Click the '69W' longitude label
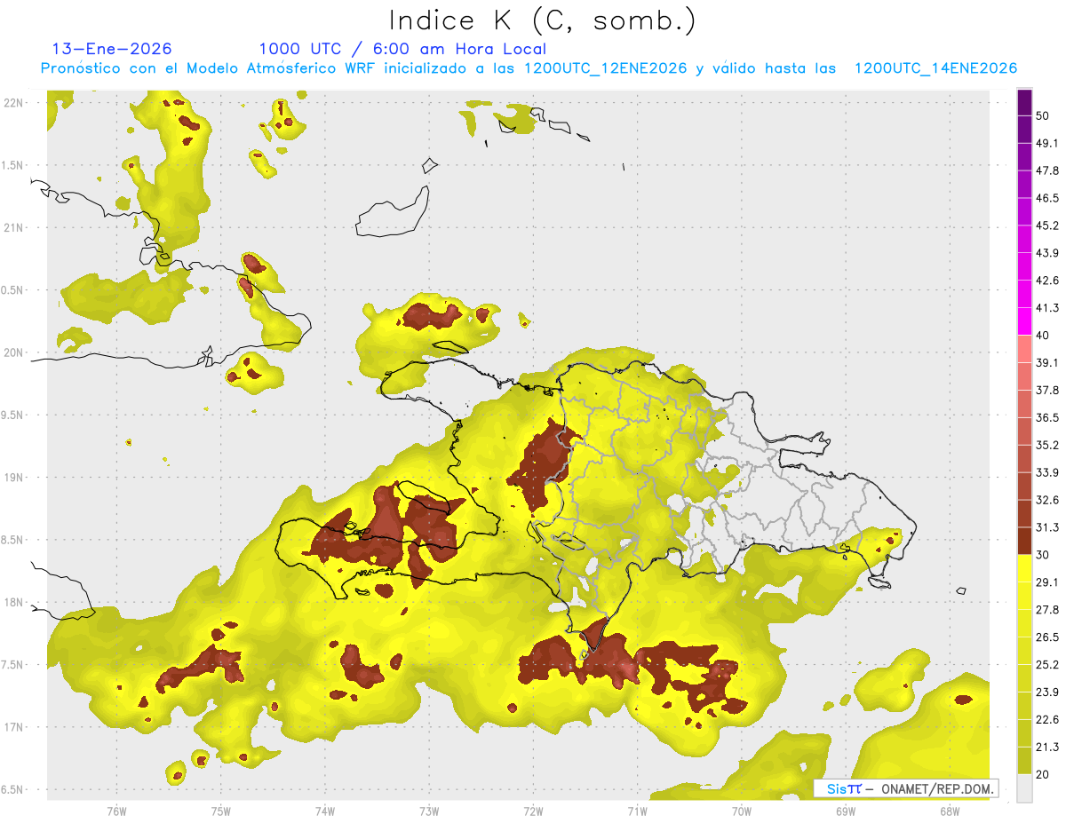Screen dimensions: 1066x823 pyautogui.click(x=846, y=811)
